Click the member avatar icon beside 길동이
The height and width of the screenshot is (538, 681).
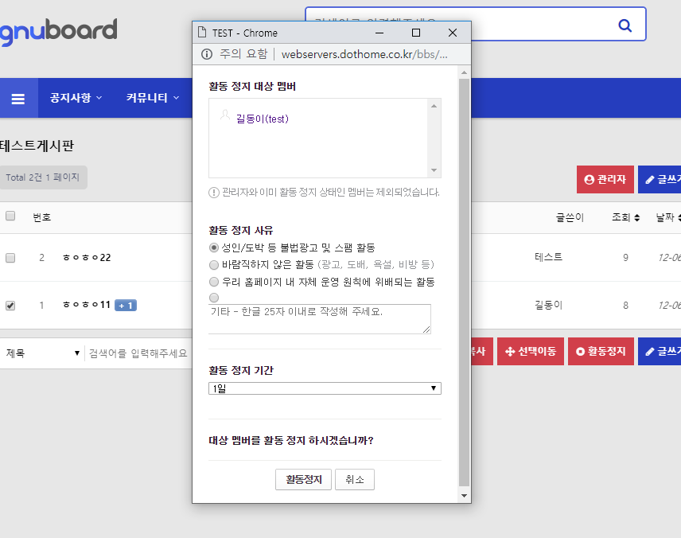(225, 117)
